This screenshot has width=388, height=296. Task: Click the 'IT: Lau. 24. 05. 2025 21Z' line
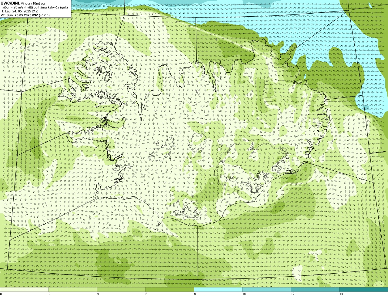tap(19, 11)
